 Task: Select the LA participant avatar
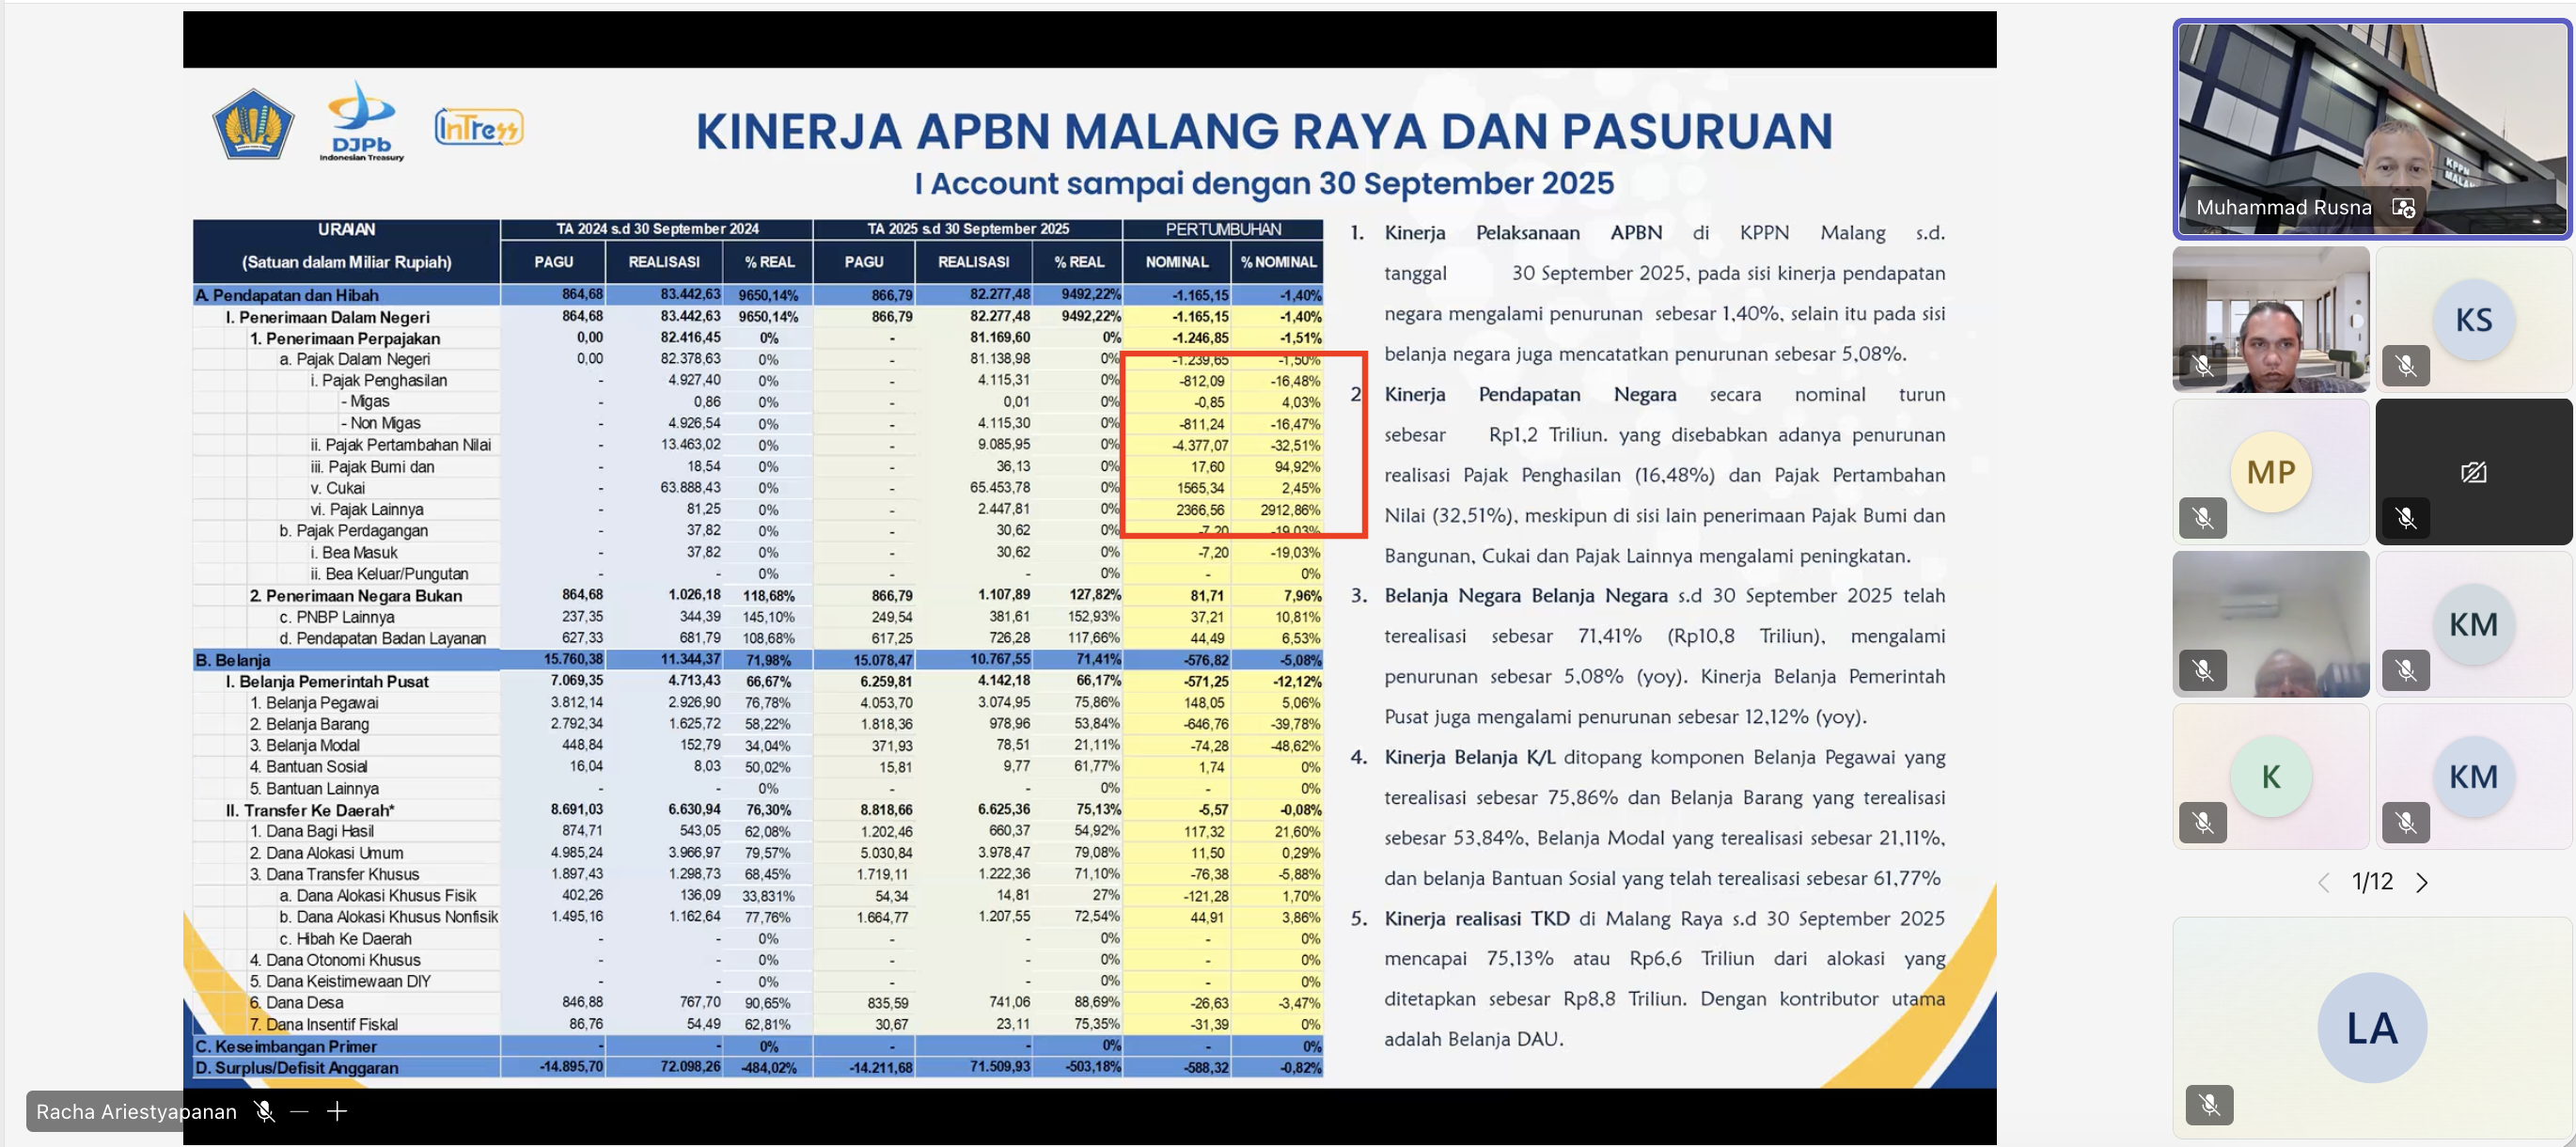pyautogui.click(x=2371, y=1027)
